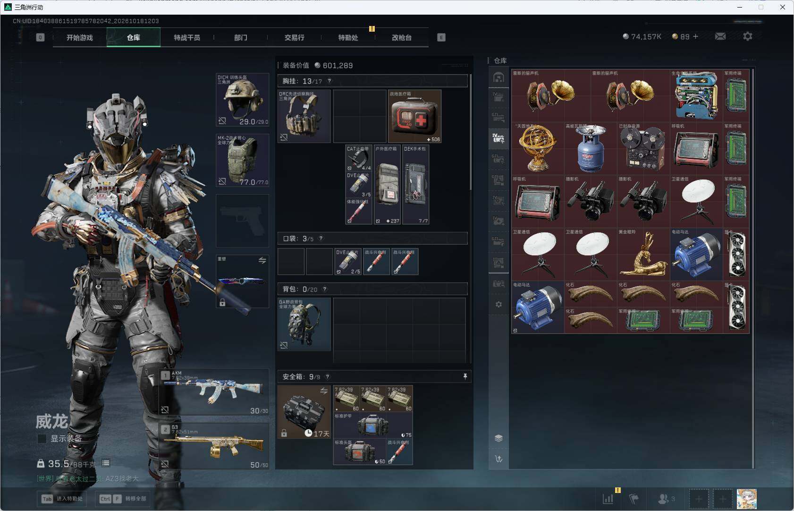Open the 部门 tab

(x=241, y=37)
